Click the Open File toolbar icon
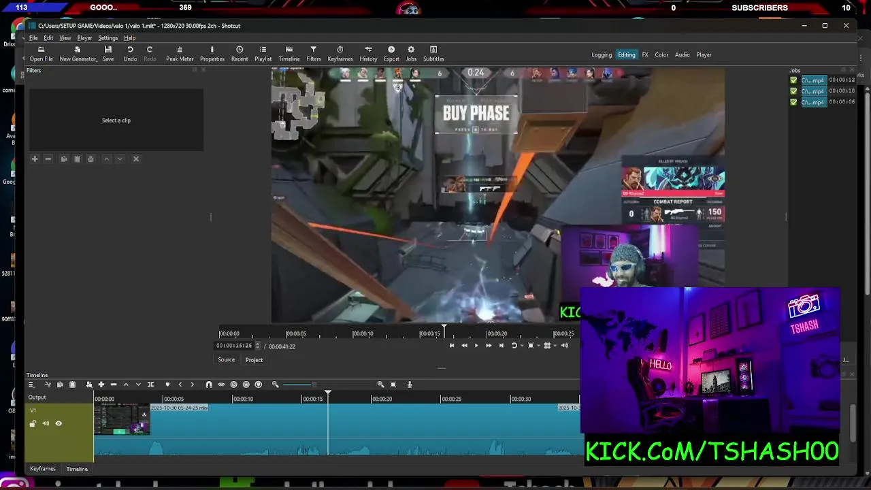 (x=41, y=54)
